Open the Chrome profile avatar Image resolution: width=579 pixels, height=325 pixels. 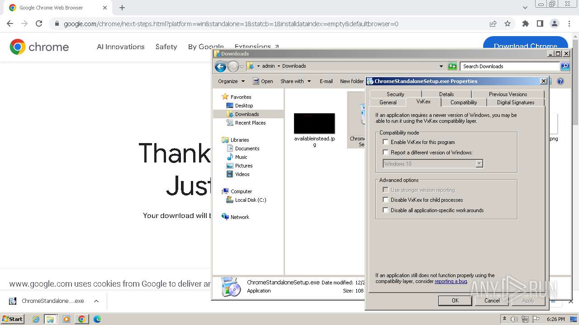555,23
